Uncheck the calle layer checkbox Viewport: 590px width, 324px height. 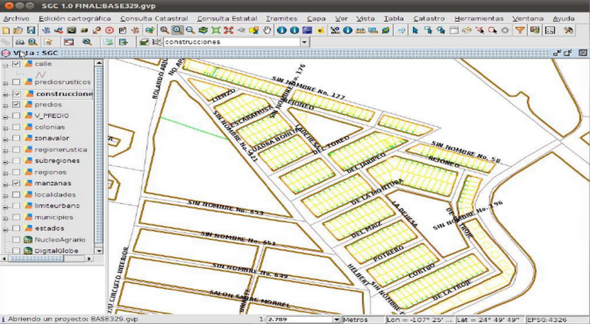16,64
